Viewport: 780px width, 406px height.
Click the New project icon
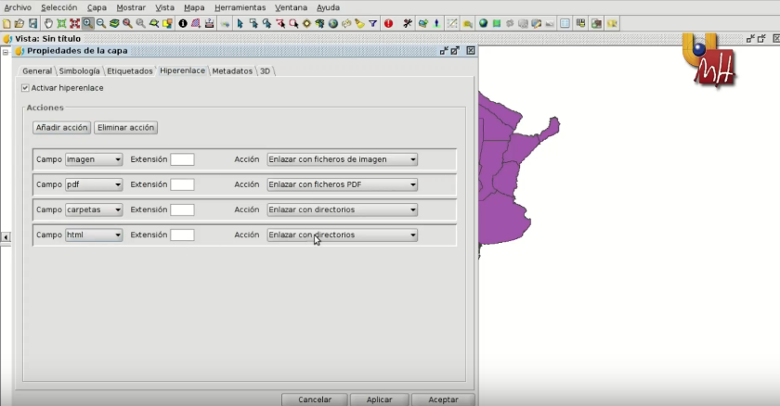pos(6,23)
